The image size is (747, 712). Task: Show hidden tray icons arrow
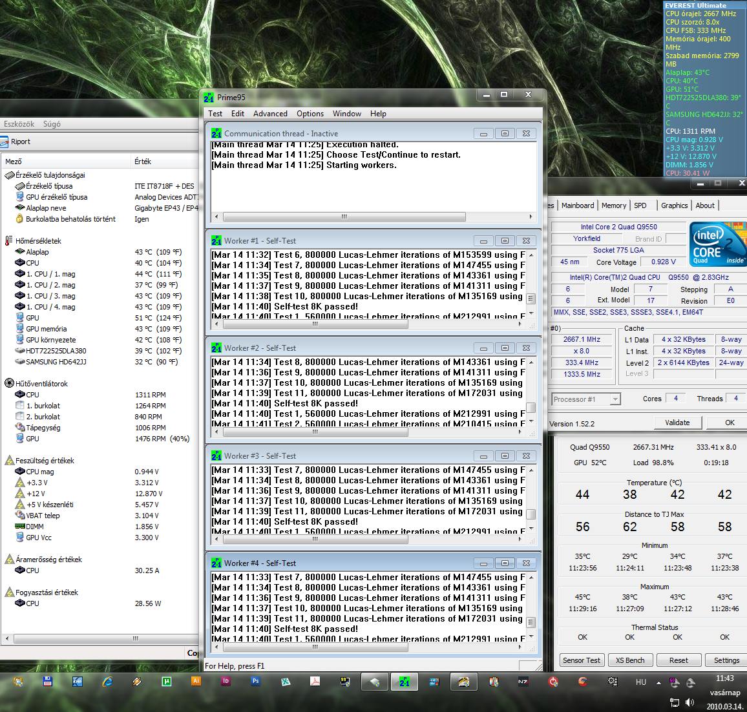[x=658, y=682]
